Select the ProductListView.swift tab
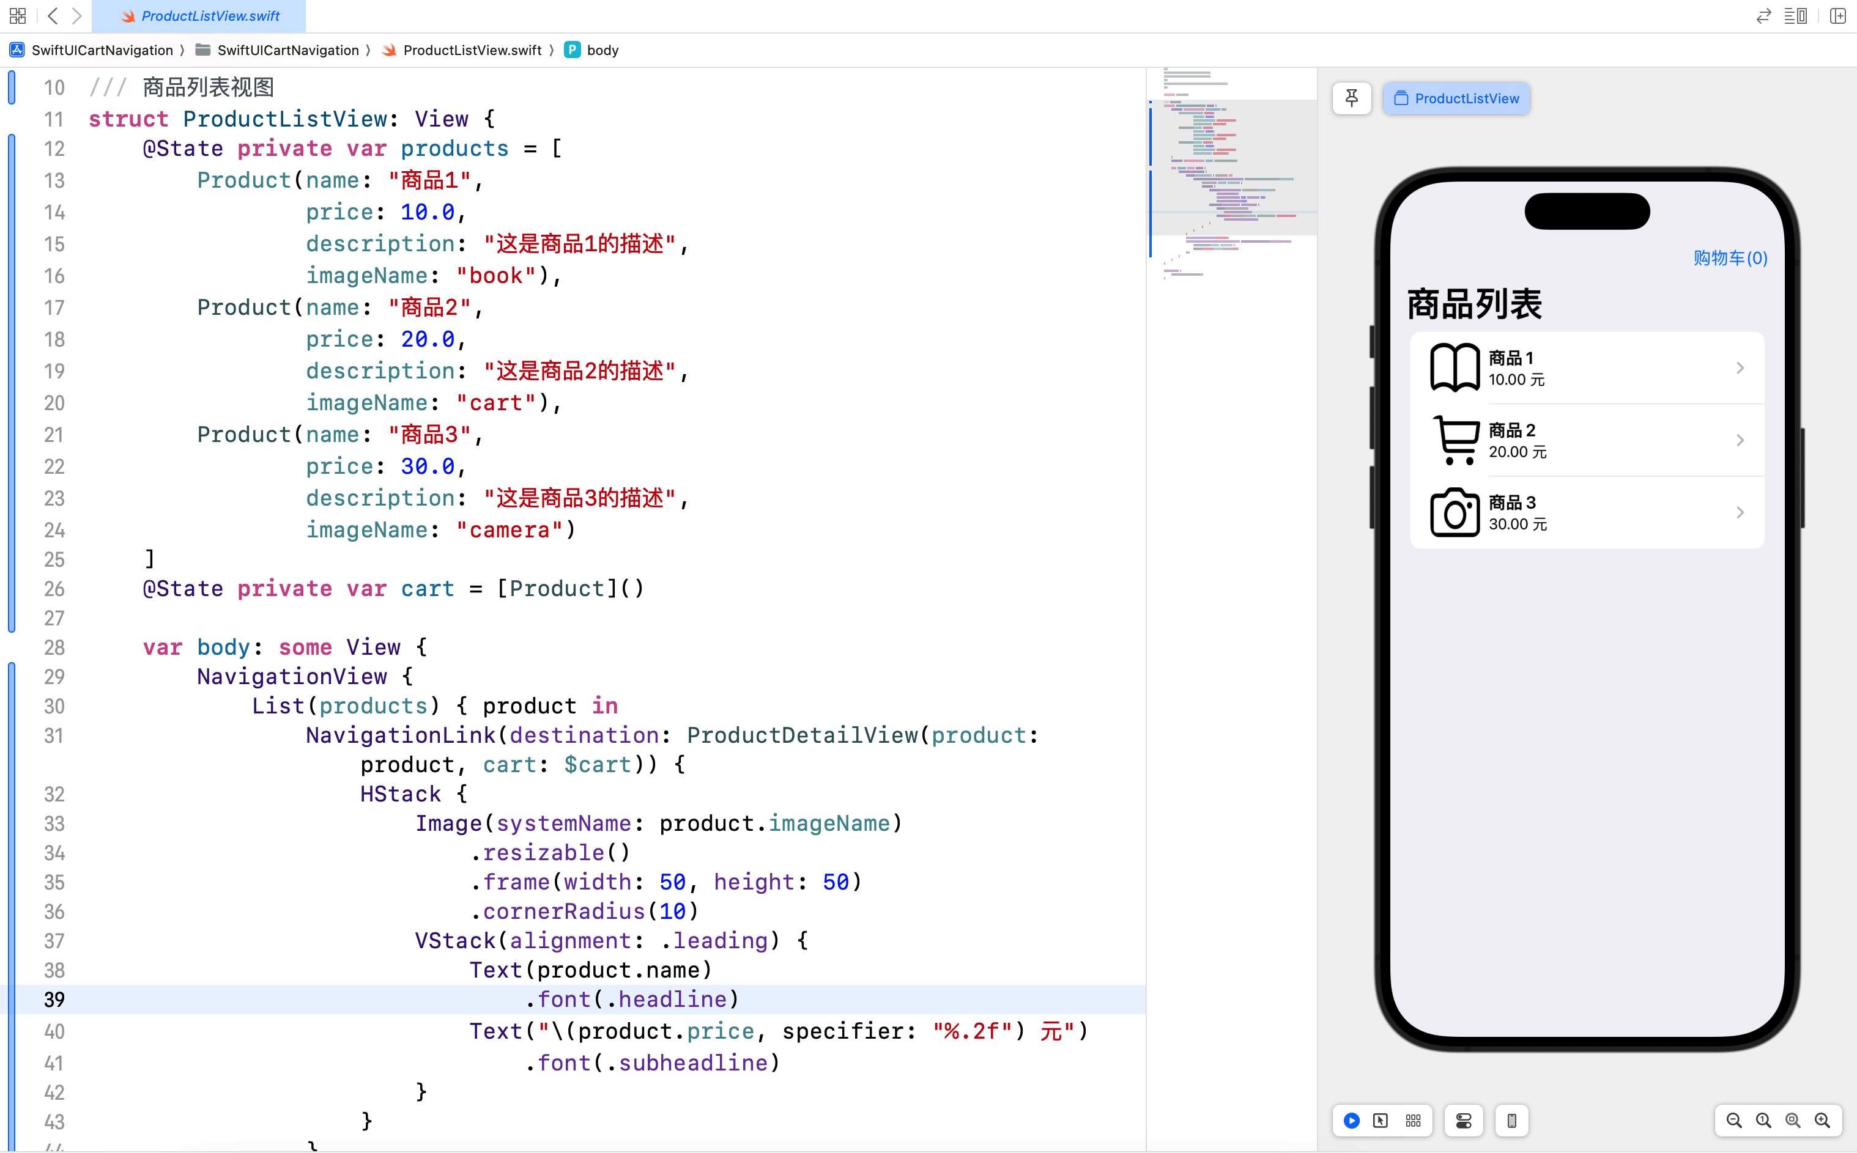This screenshot has height=1153, width=1857. coord(199,16)
